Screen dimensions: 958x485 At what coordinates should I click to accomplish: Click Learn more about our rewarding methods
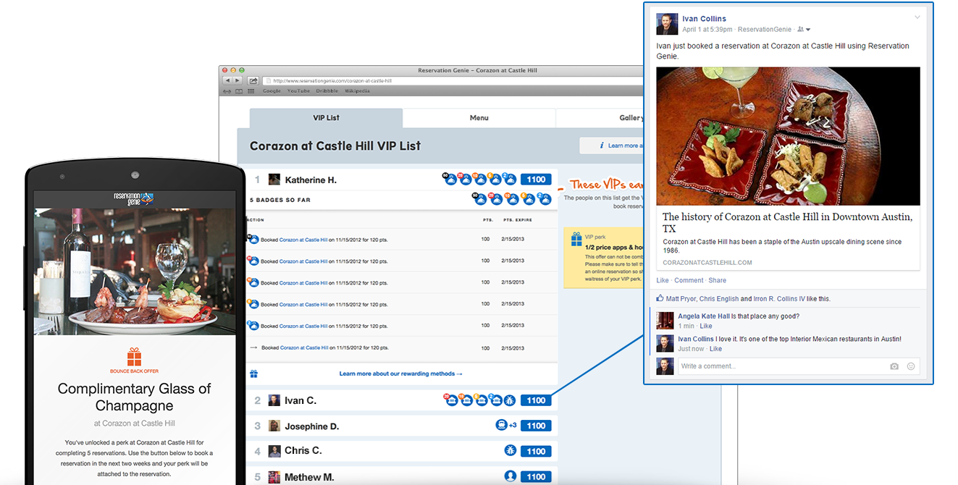click(400, 374)
